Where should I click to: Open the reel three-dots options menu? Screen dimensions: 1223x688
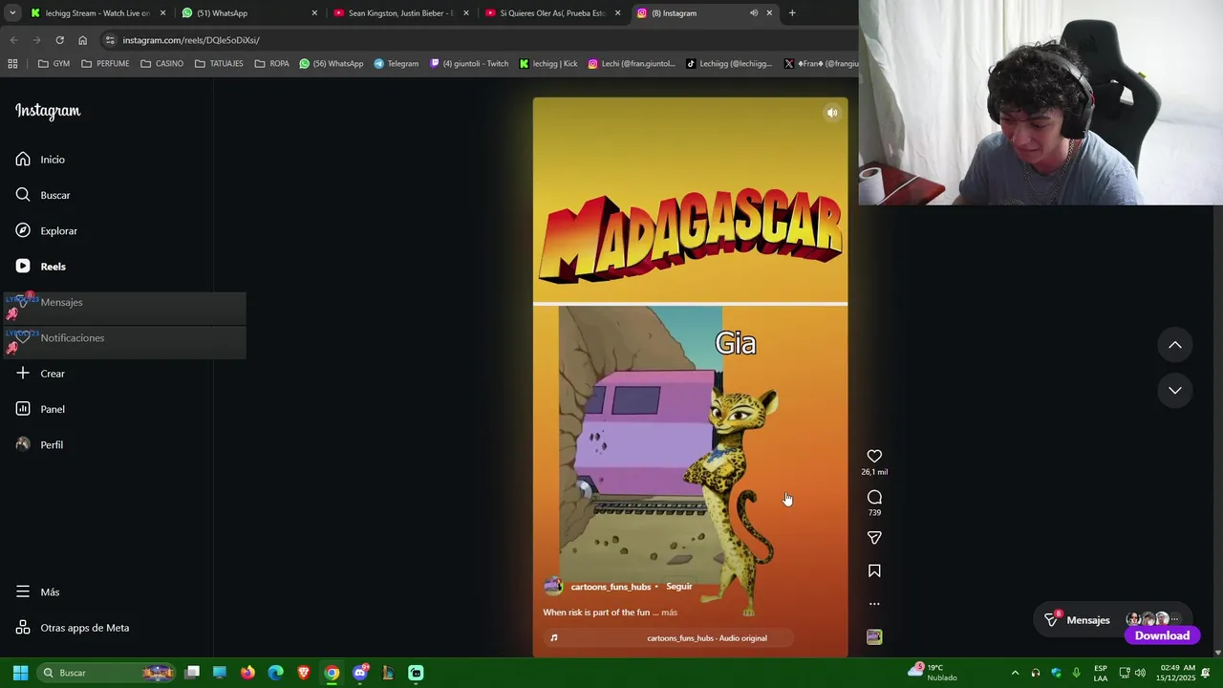pos(874,604)
